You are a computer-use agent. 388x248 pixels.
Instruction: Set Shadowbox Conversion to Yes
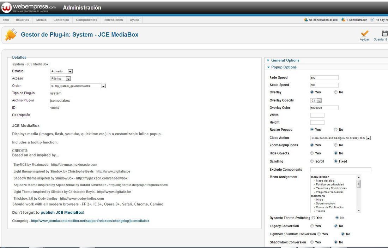coord(312,242)
